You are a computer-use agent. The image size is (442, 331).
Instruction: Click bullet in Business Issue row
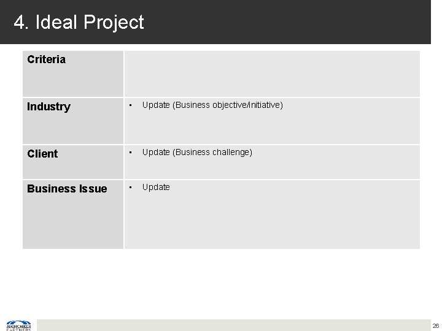(x=131, y=187)
